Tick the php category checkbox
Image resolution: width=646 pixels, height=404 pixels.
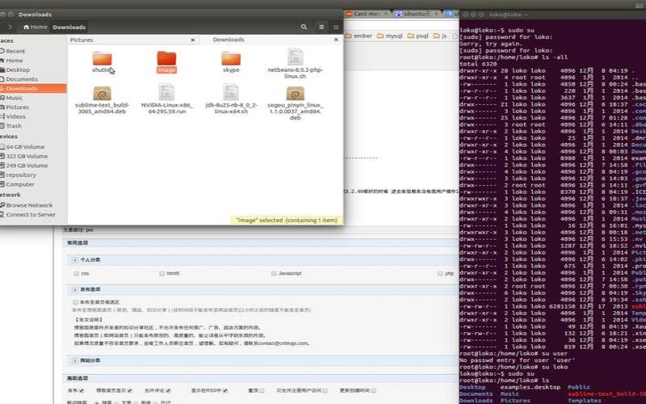(x=440, y=273)
